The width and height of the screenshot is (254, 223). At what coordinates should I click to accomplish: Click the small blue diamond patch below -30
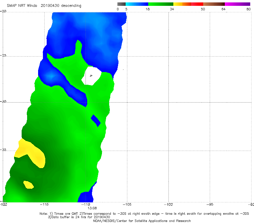[96, 121]
